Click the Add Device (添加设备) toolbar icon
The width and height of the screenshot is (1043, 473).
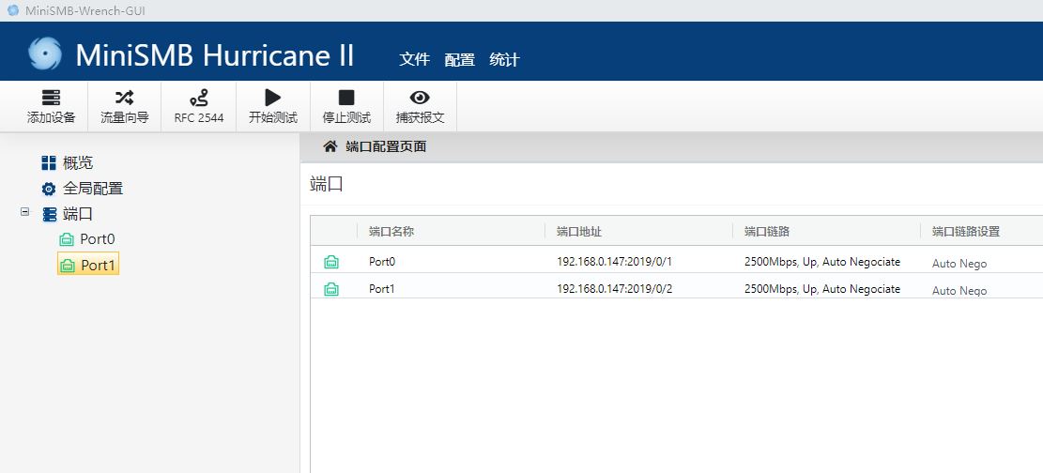pos(52,98)
